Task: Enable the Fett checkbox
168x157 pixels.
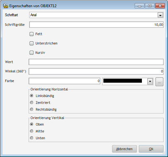Action: tap(31, 34)
